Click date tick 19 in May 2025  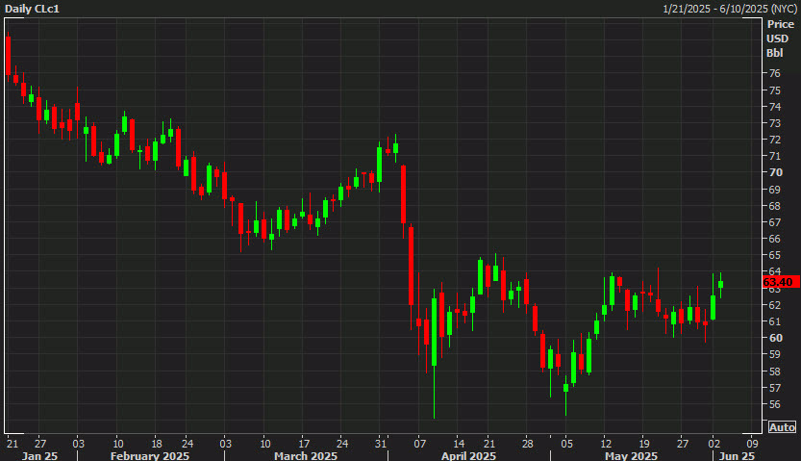(x=644, y=444)
